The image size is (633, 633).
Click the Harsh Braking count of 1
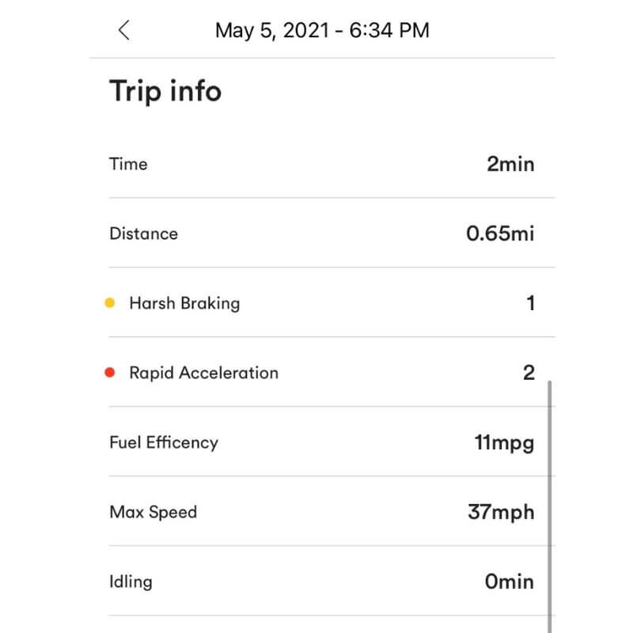tap(531, 303)
